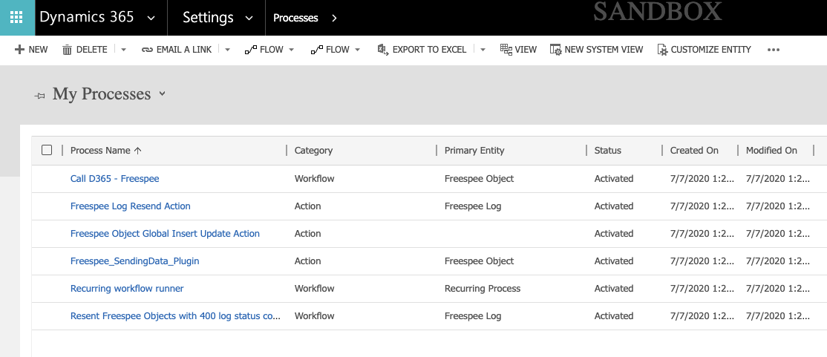Open Call D365 - Freespee process

(114, 179)
